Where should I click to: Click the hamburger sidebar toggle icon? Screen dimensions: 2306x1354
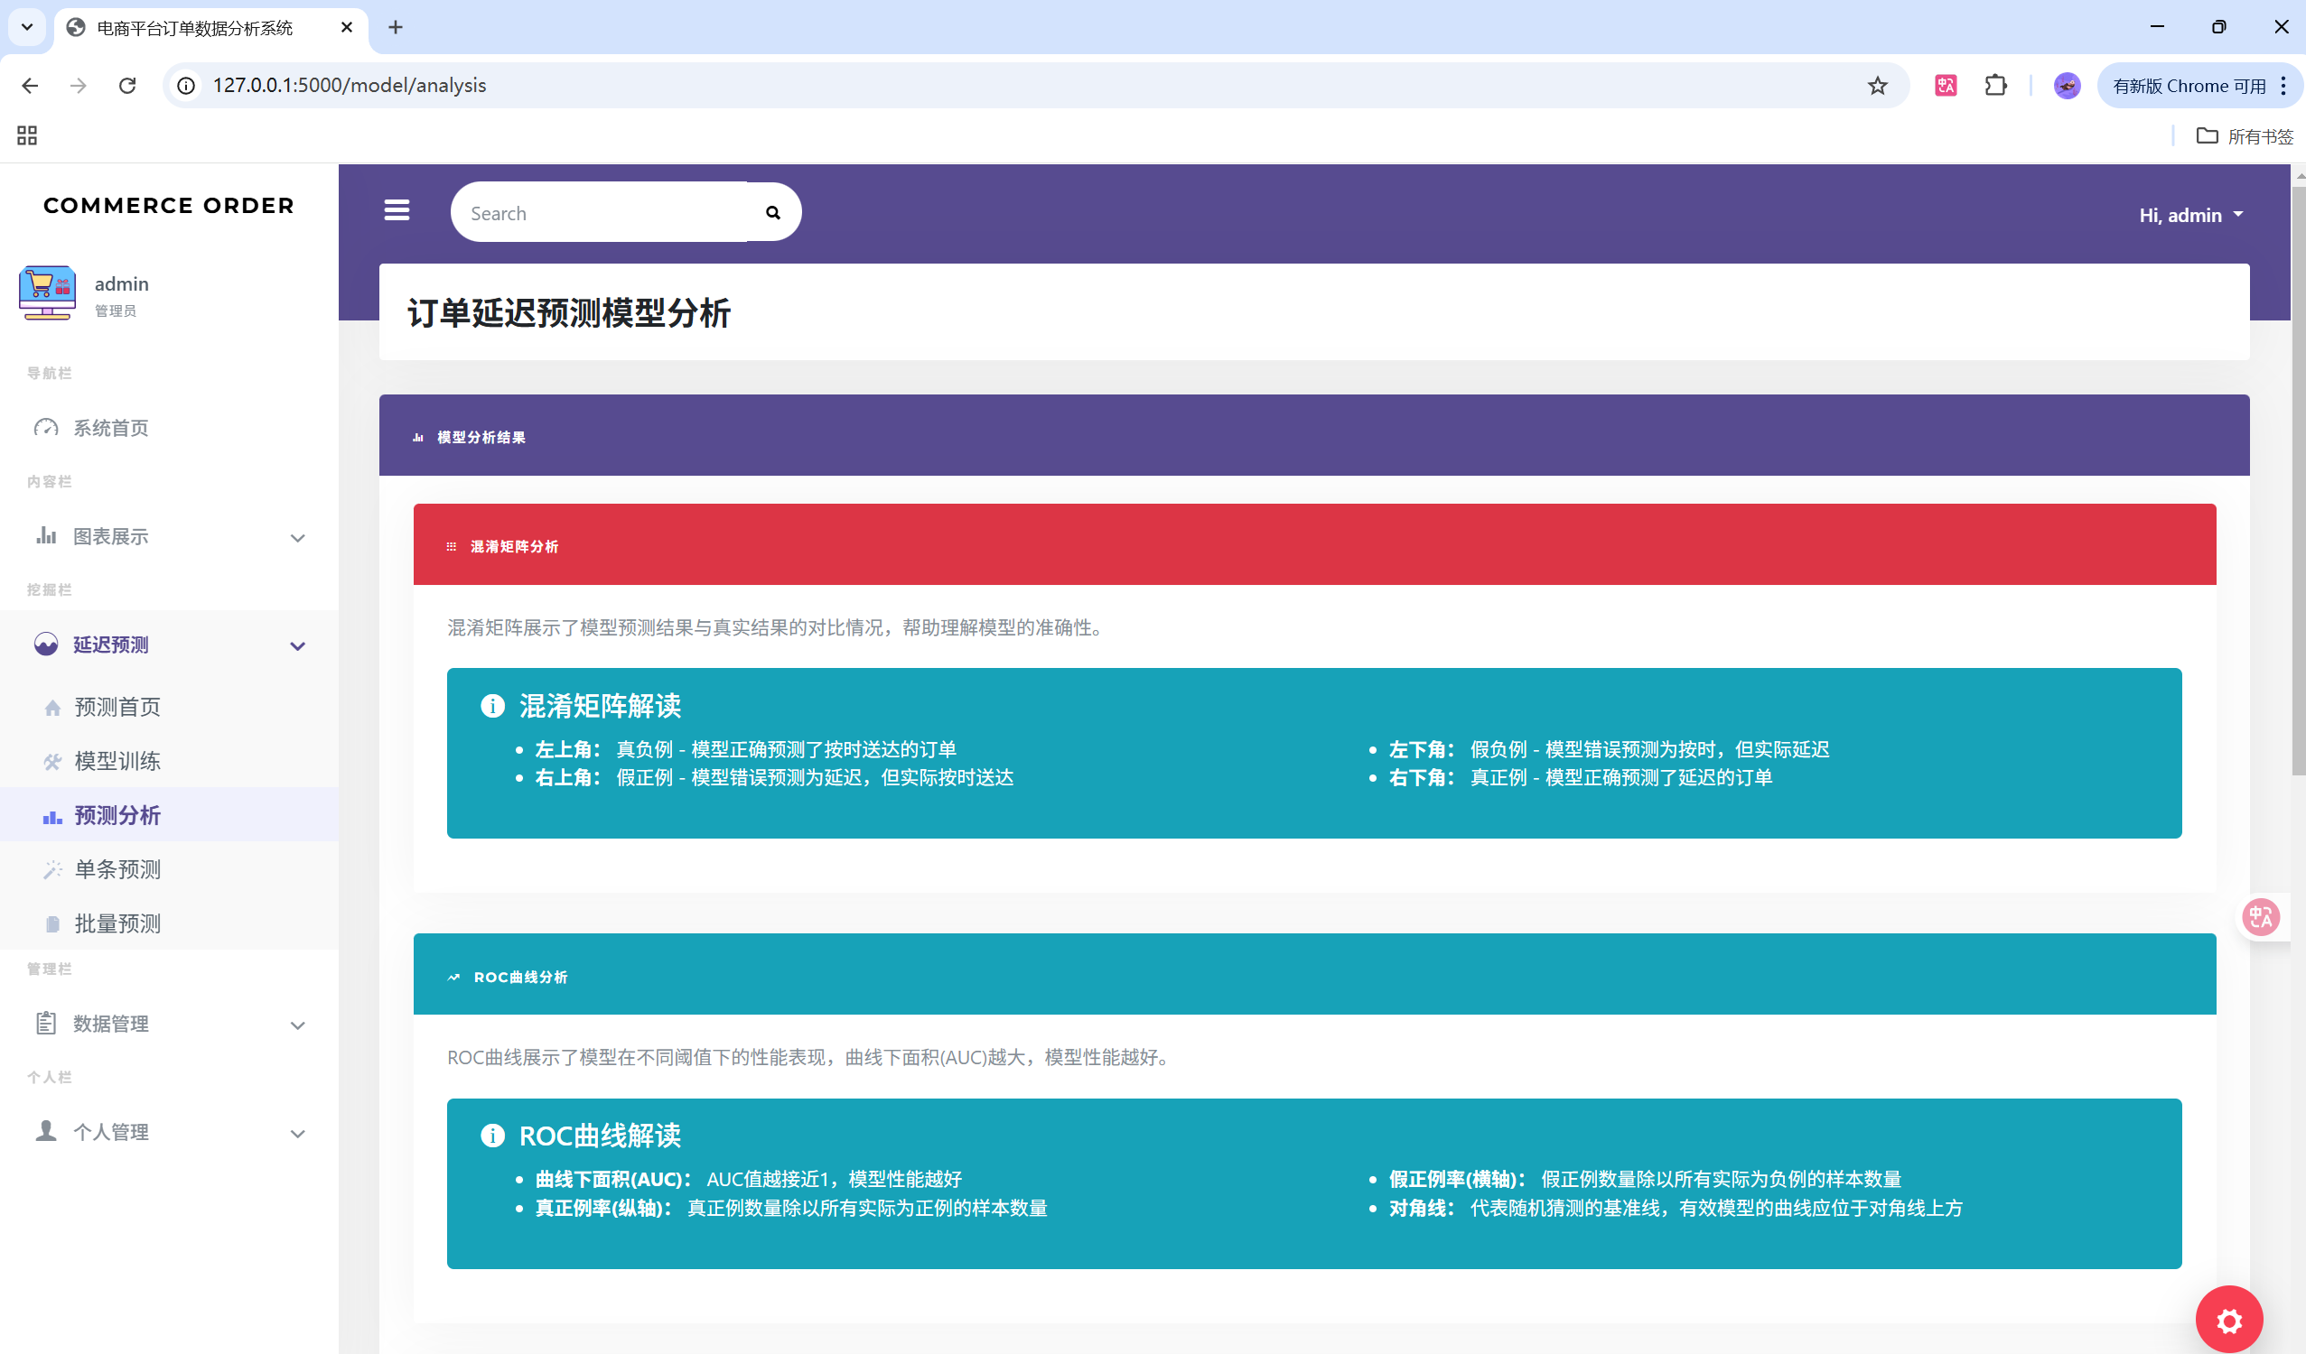click(x=397, y=211)
